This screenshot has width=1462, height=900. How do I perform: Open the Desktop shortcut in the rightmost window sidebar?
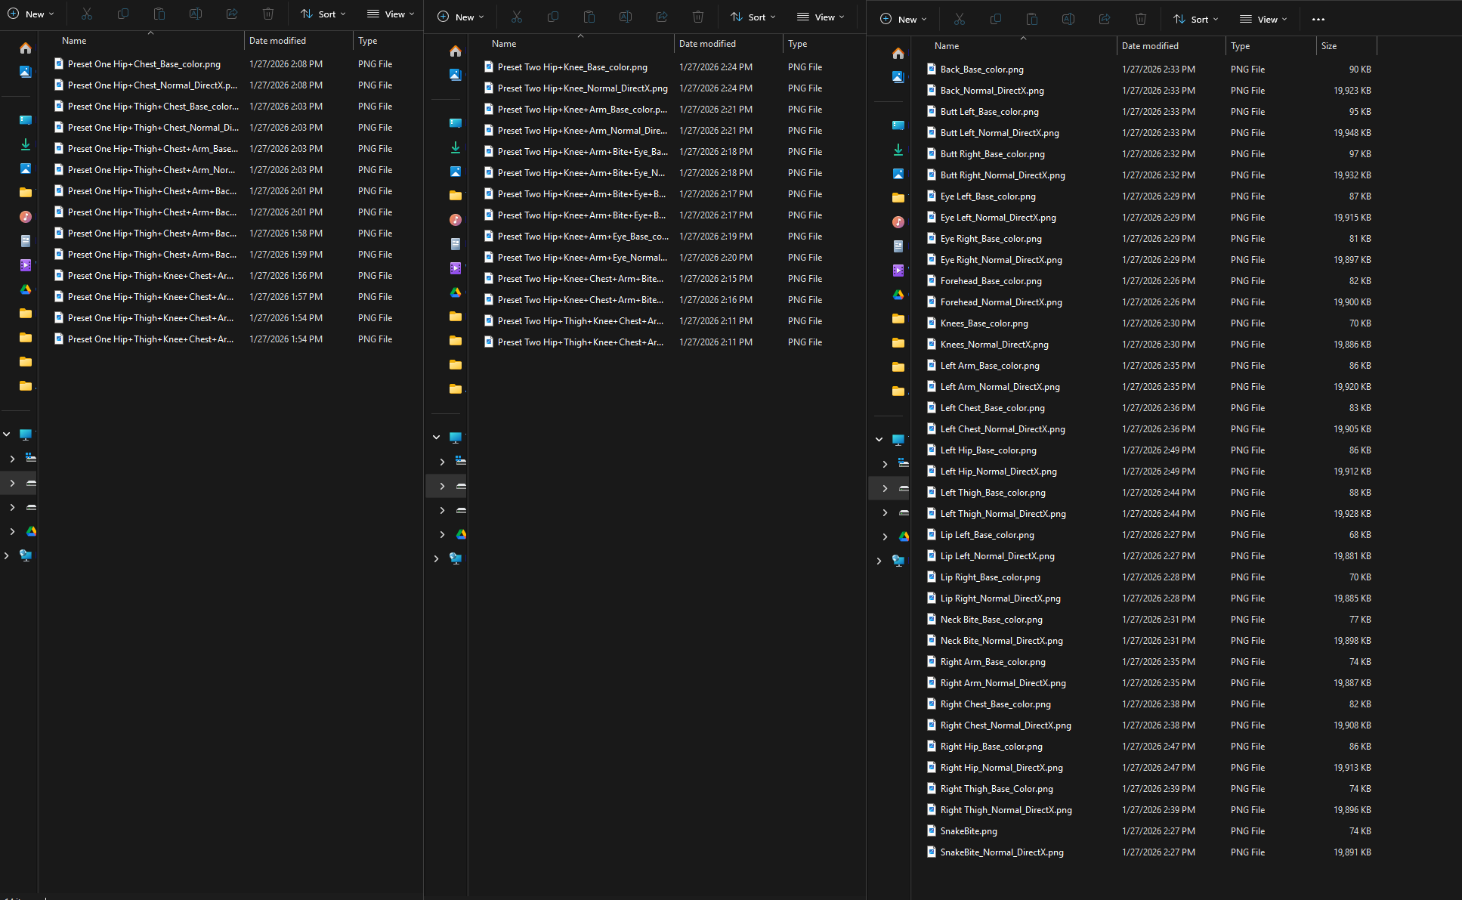[898, 125]
